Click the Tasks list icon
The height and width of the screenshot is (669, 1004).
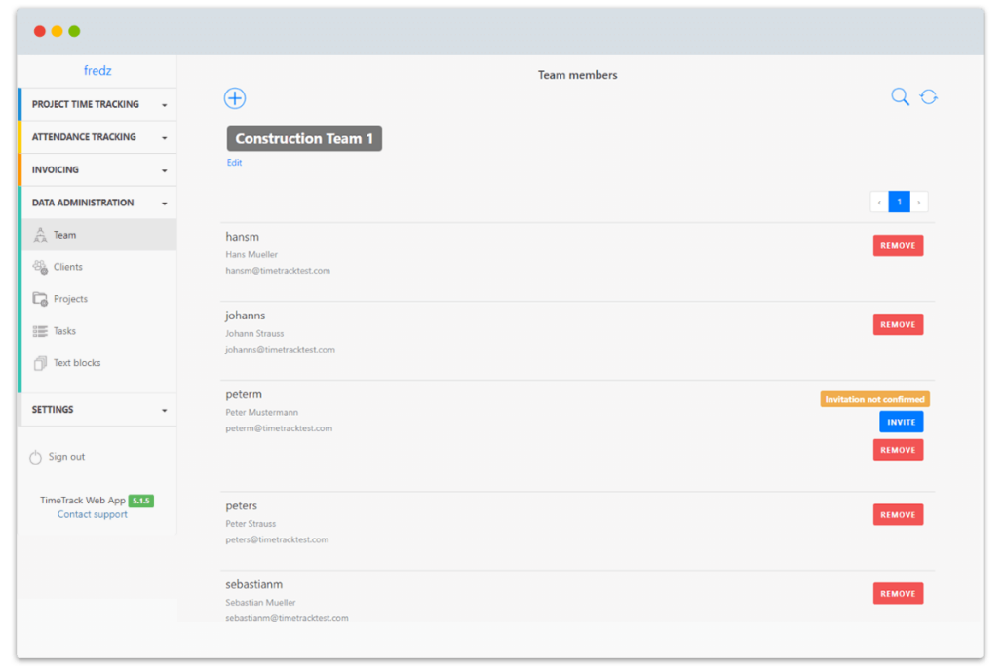click(x=40, y=331)
